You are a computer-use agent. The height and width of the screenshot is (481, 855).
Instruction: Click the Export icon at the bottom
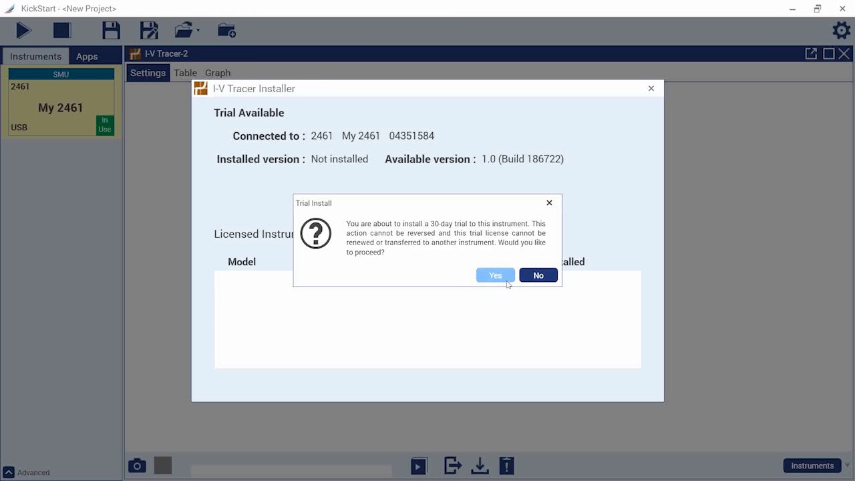[x=452, y=466]
